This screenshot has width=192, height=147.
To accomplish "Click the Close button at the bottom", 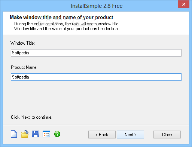I will point(167,135).
